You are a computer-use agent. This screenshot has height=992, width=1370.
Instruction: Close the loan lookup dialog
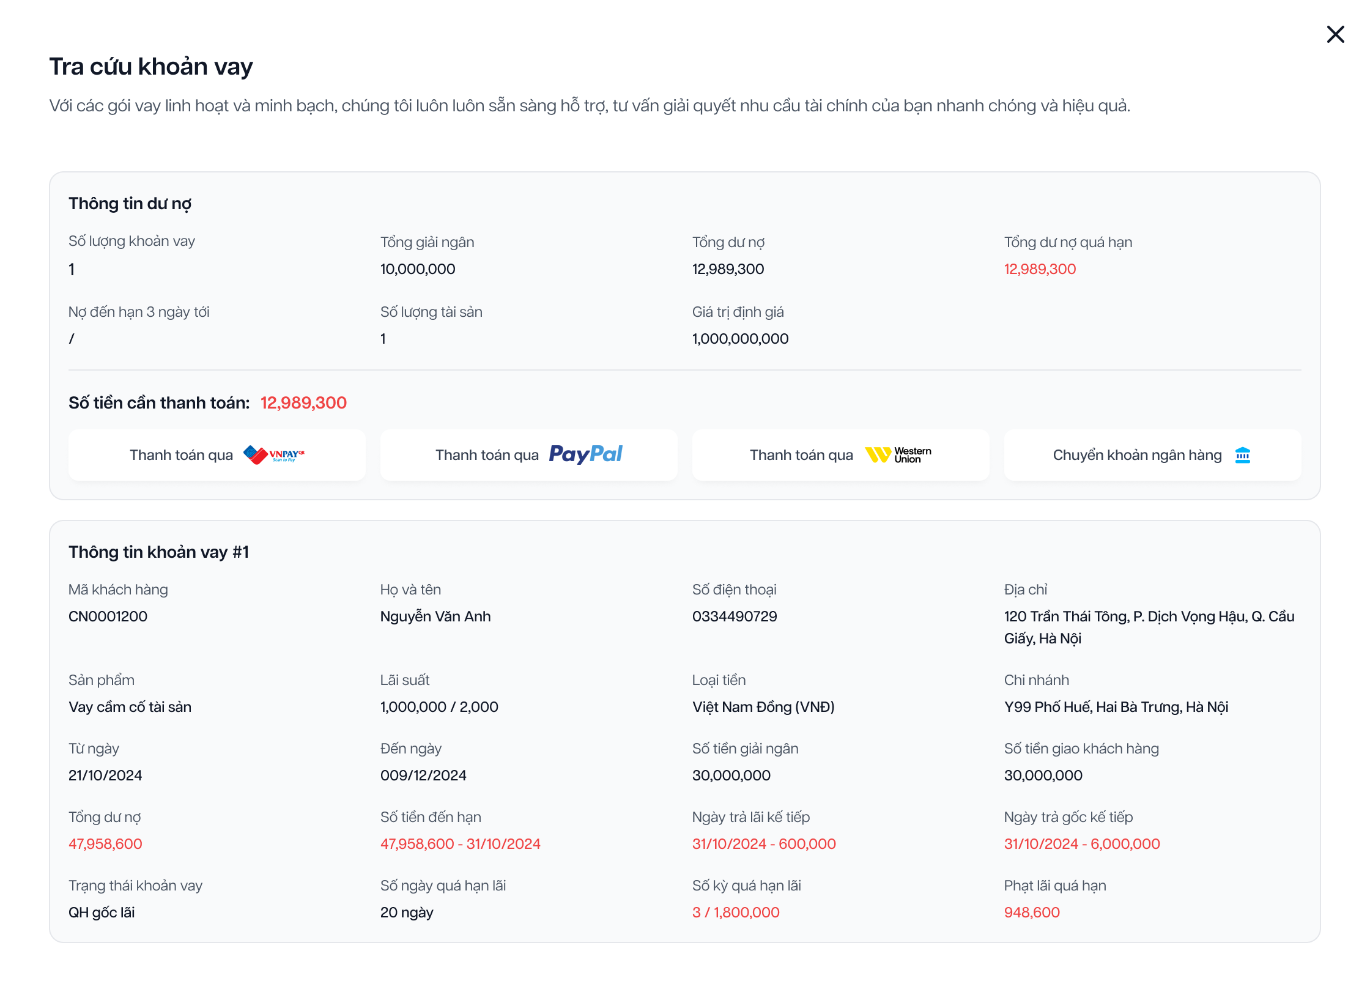click(x=1335, y=34)
